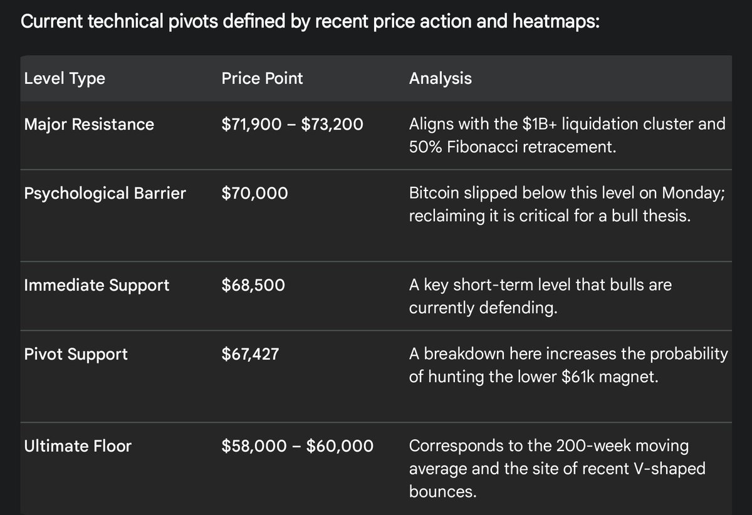
Task: Click the 200-week moving average analysis text
Action: (x=557, y=469)
